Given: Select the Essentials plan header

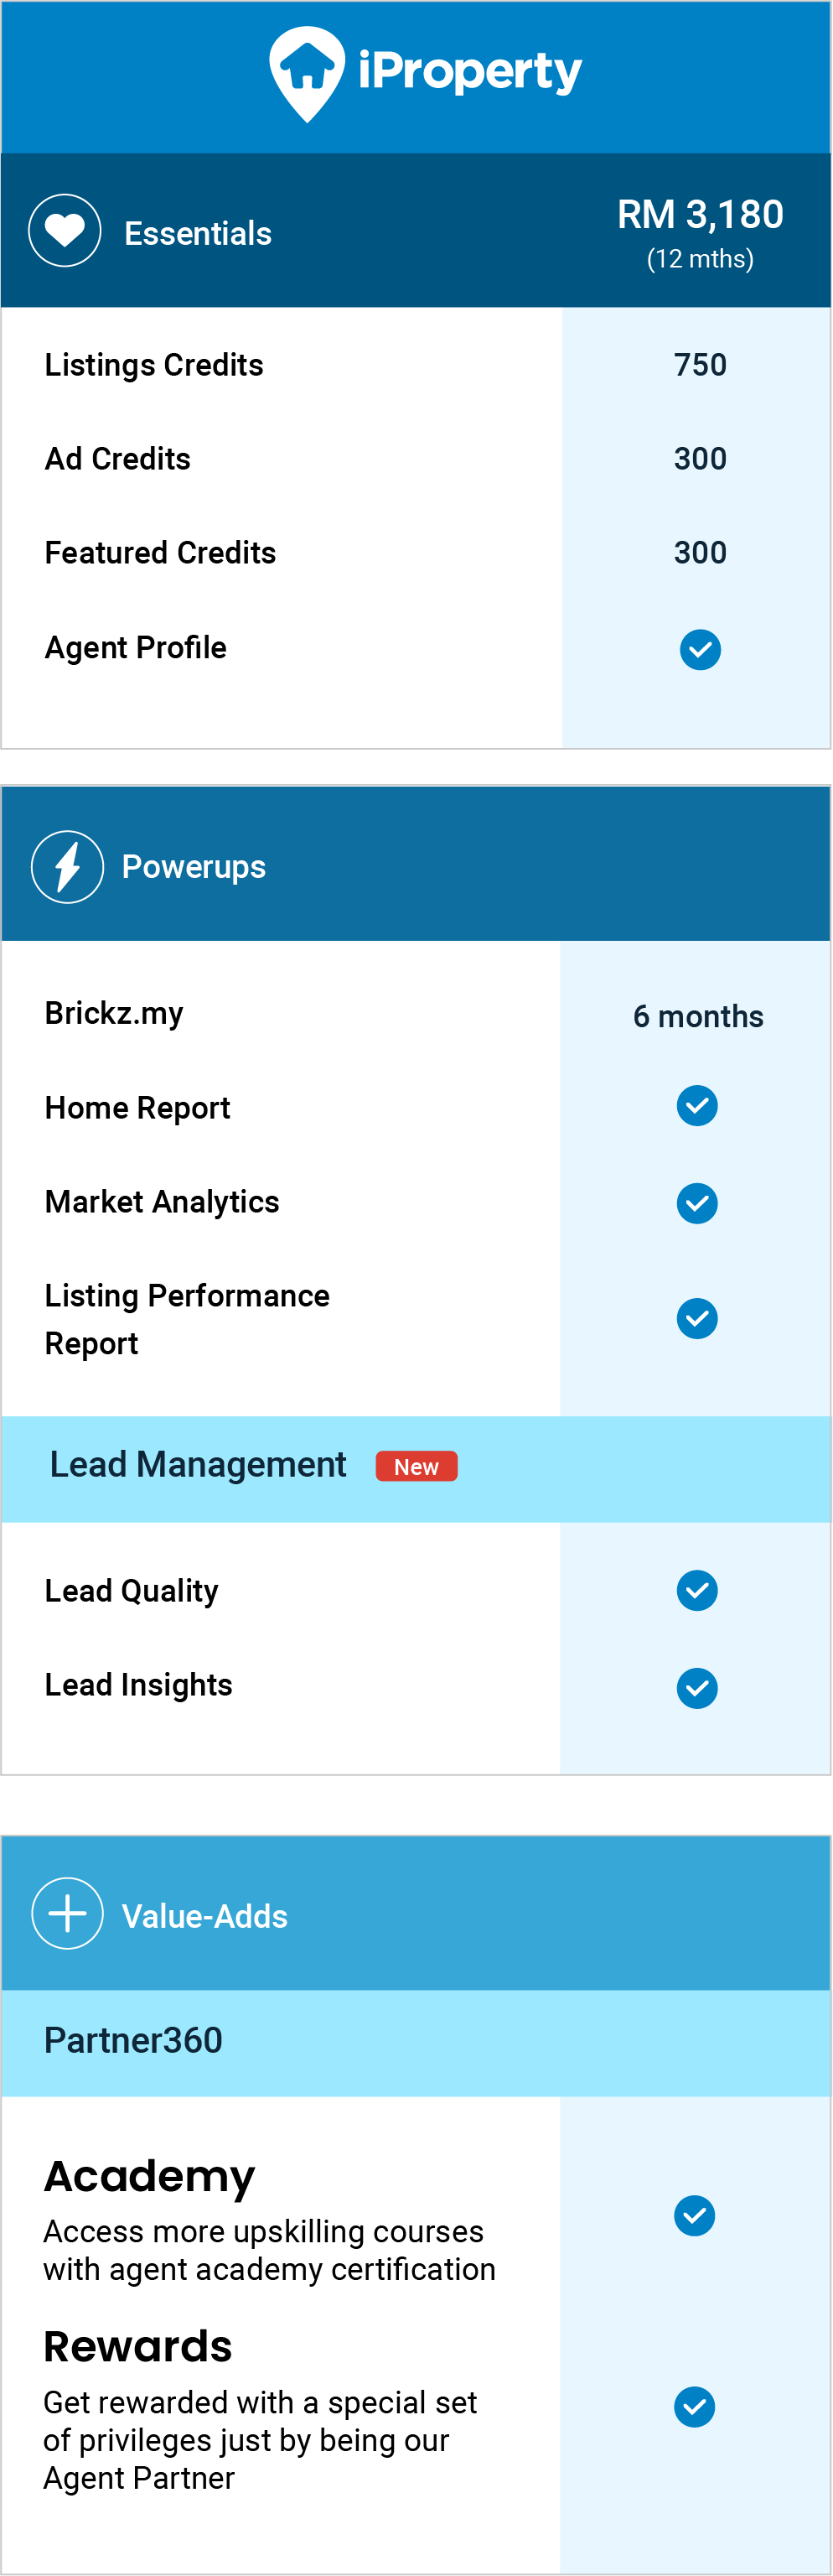Looking at the screenshot, I should (416, 230).
